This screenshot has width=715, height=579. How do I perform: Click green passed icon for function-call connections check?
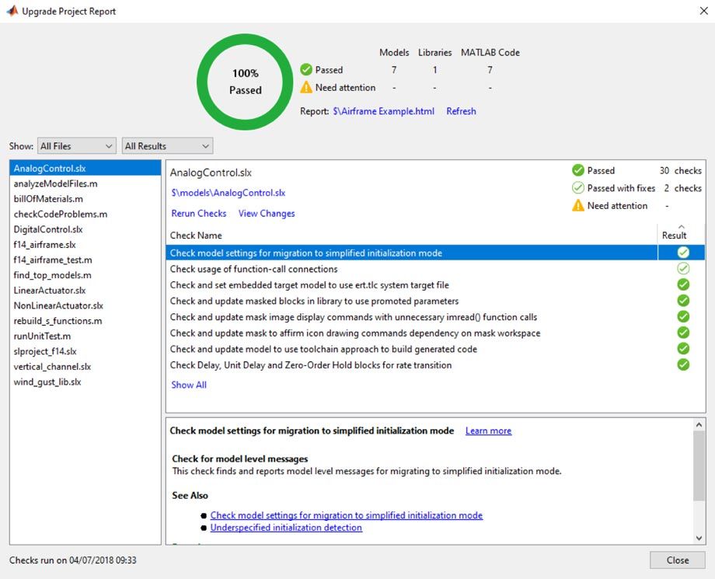pos(683,269)
